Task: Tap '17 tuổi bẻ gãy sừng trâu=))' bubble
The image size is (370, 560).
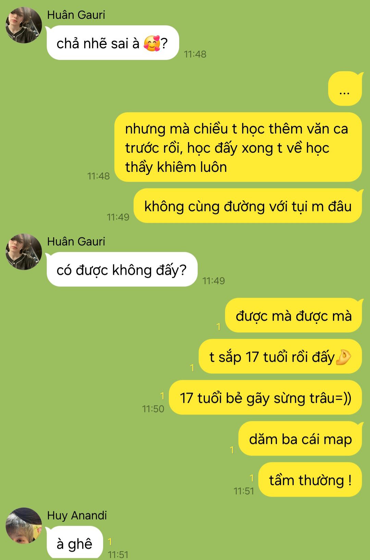Action: [x=266, y=397]
